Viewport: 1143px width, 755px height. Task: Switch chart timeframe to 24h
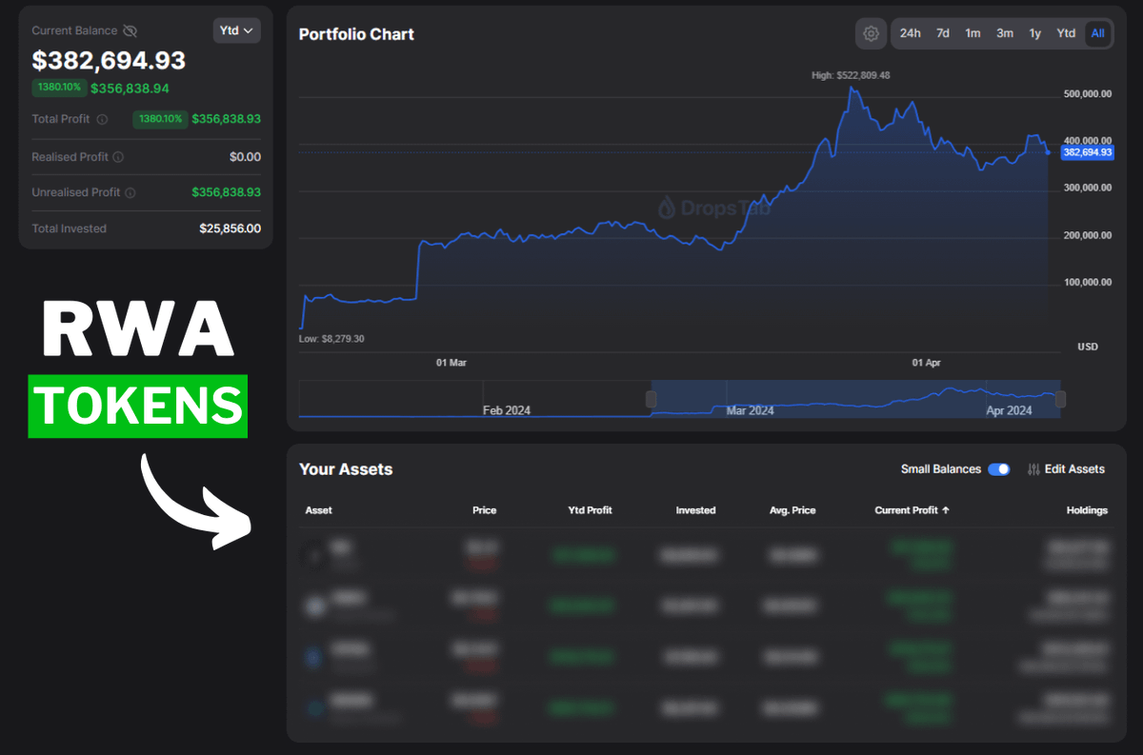910,33
